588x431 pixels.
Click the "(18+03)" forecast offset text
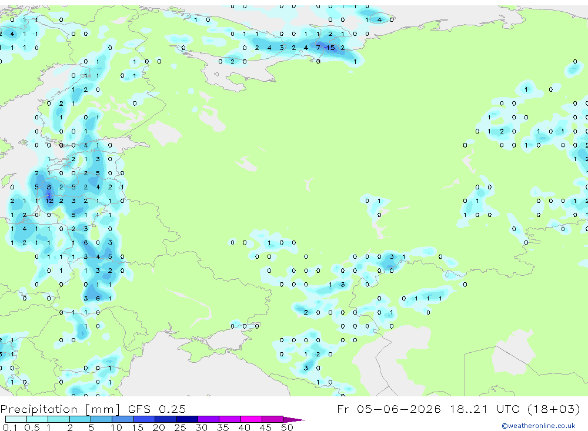[x=553, y=409]
